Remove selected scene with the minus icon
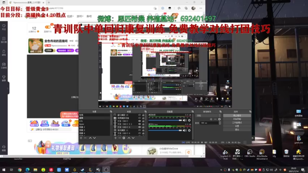The image size is (308, 173). point(85,138)
